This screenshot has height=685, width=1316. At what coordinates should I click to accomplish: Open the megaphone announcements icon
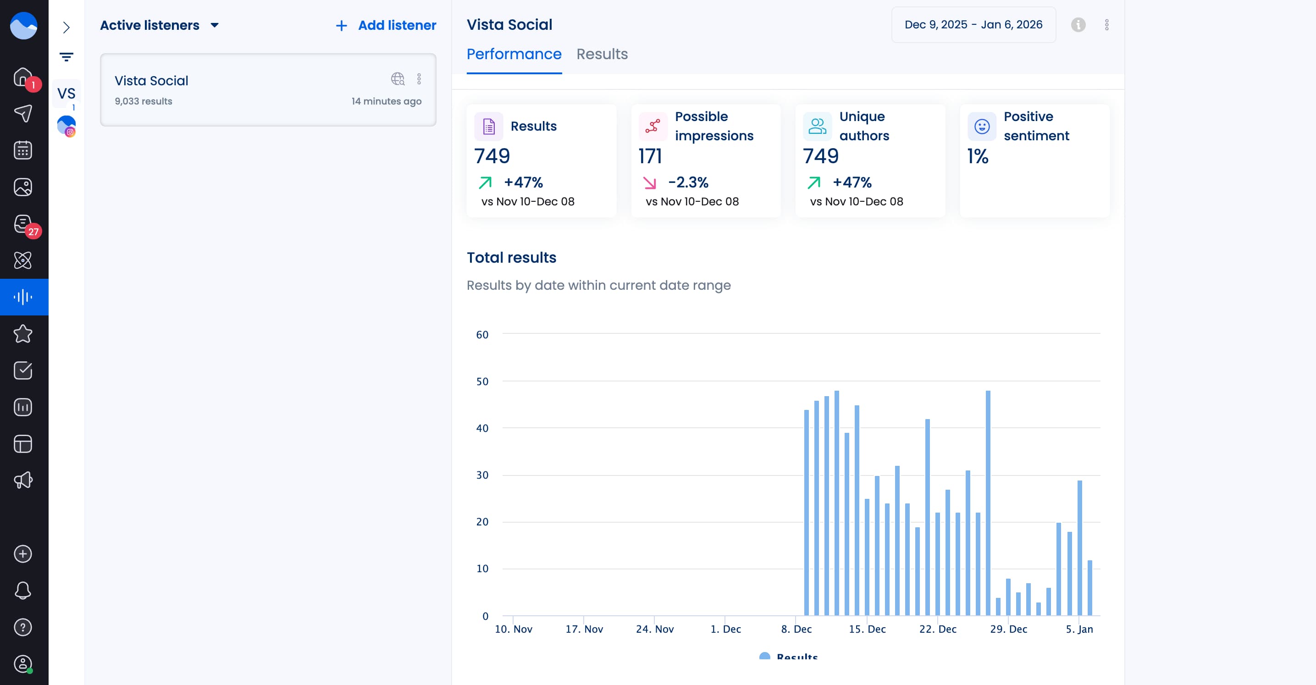click(x=23, y=480)
